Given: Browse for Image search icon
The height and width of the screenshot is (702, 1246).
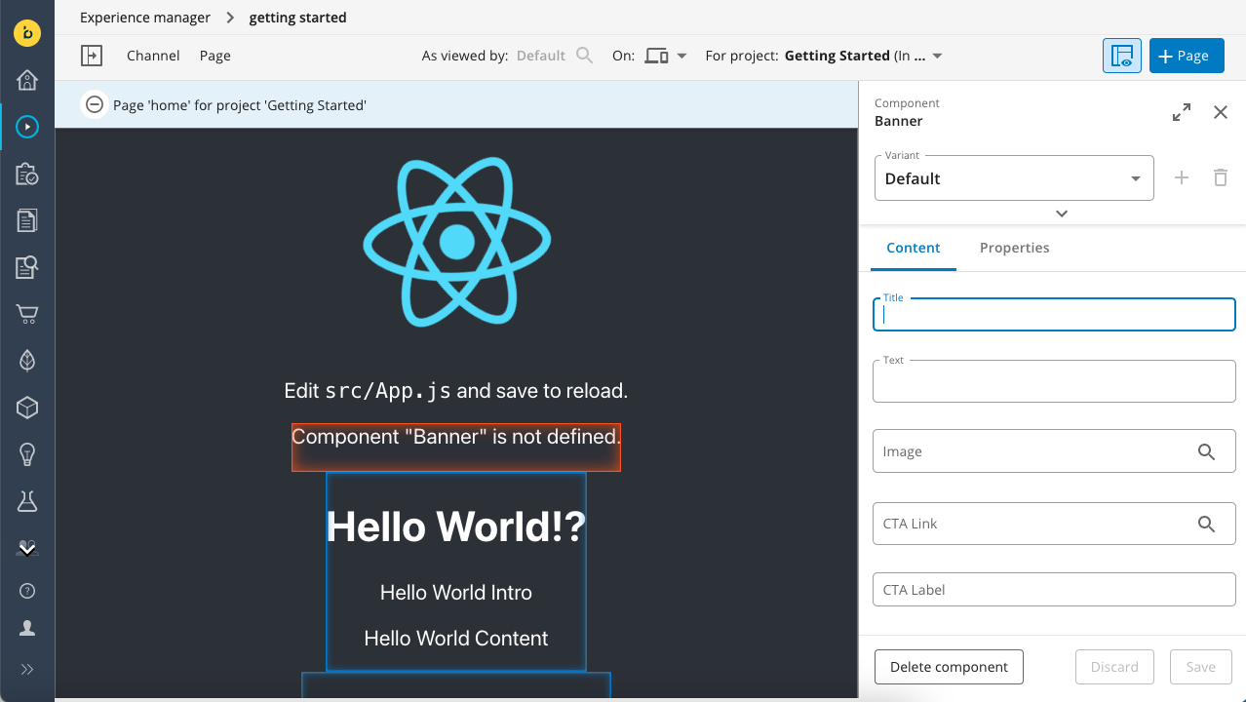Looking at the screenshot, I should click(1207, 451).
